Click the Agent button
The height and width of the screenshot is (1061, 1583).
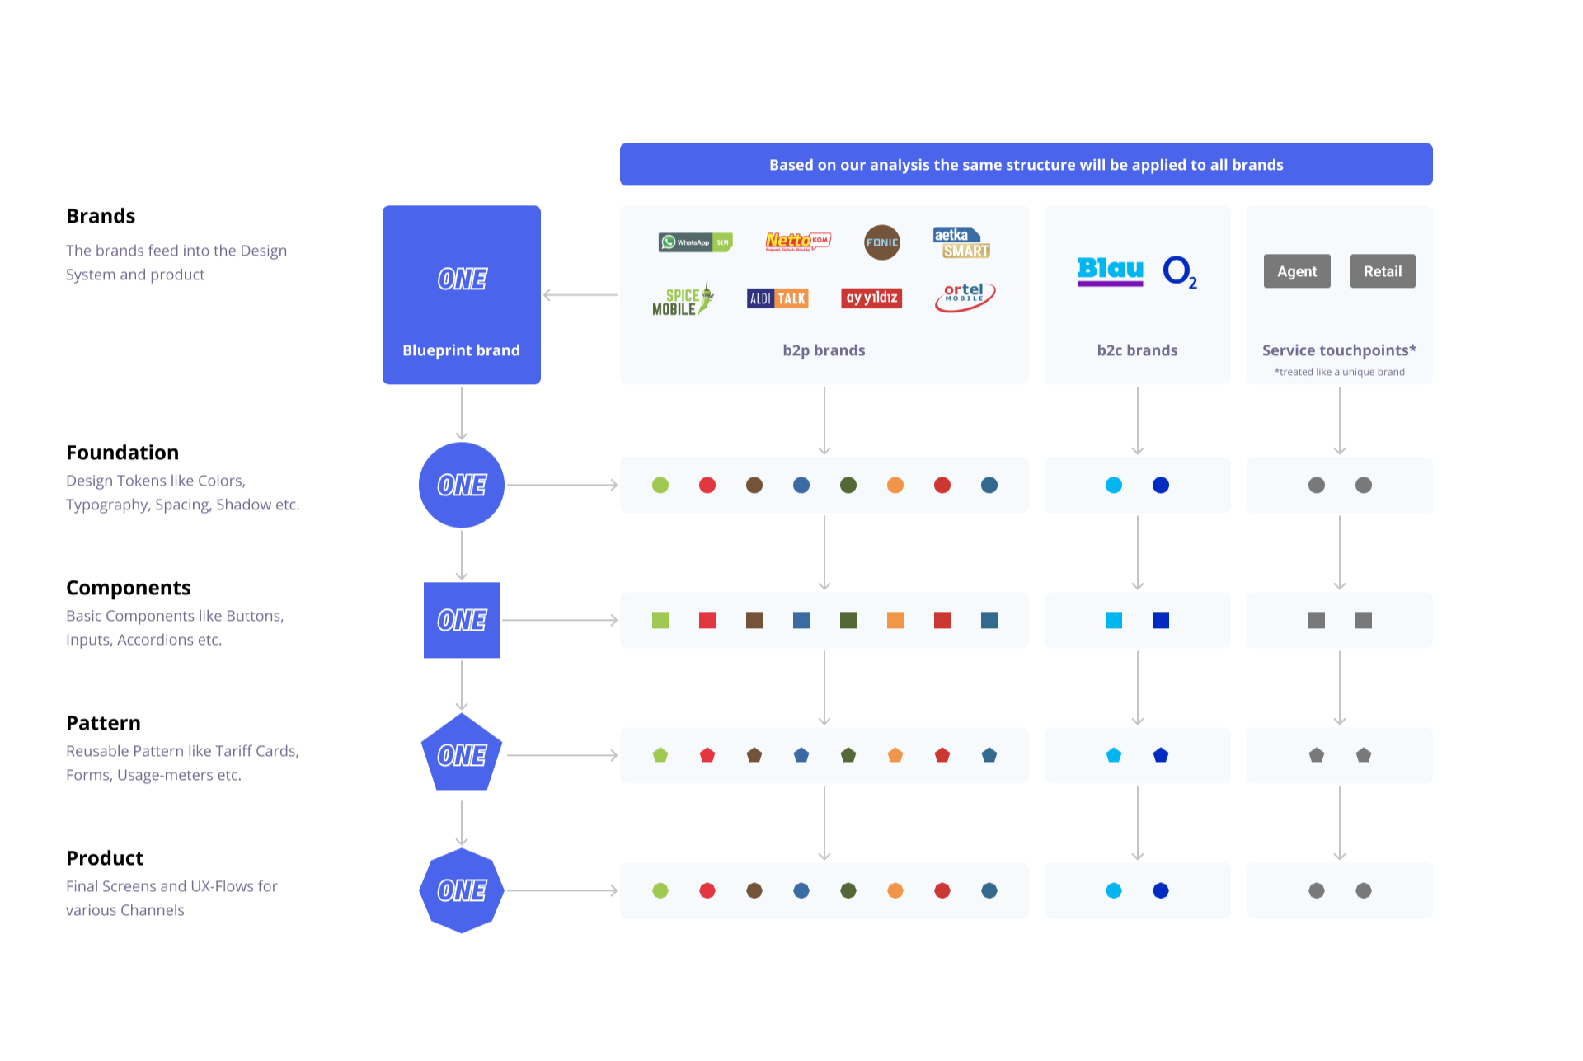1296,271
